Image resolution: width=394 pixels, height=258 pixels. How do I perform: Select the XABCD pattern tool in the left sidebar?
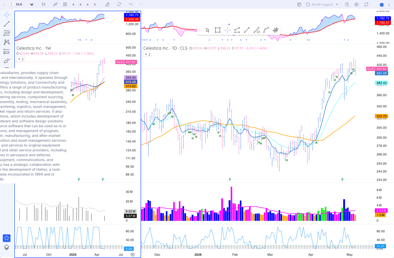coord(7,42)
